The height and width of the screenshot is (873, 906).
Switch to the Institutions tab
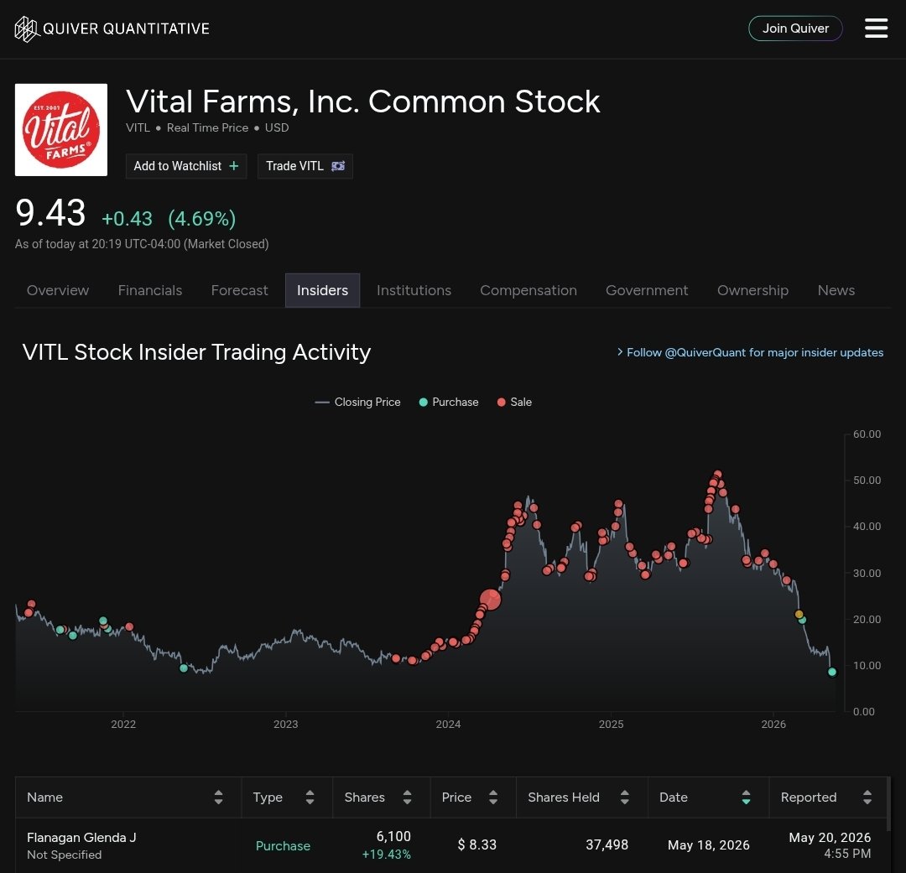(x=414, y=291)
